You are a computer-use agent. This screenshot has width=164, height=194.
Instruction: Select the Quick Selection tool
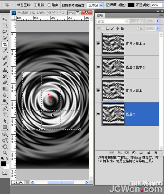click(x=5, y=38)
